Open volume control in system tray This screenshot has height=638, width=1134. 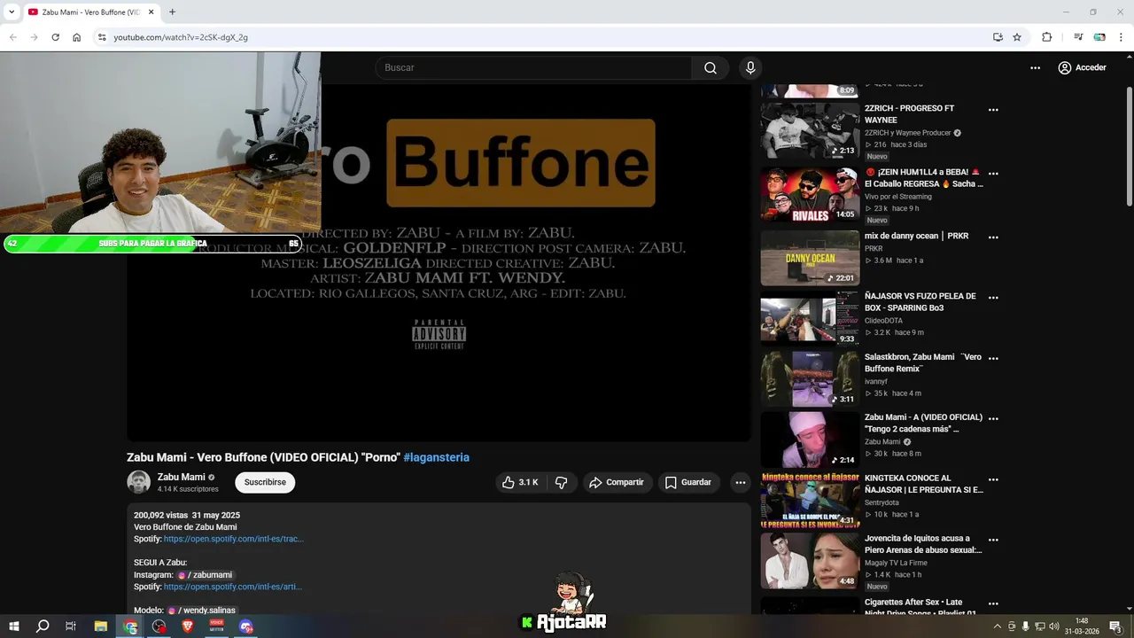1054,626
